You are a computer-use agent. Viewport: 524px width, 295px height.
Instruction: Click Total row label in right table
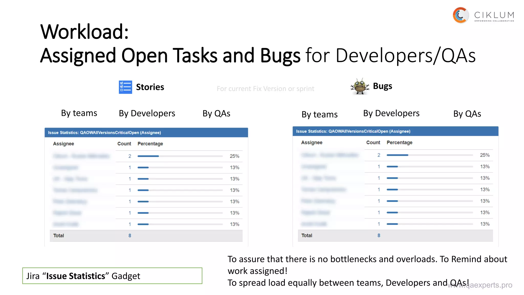307,235
